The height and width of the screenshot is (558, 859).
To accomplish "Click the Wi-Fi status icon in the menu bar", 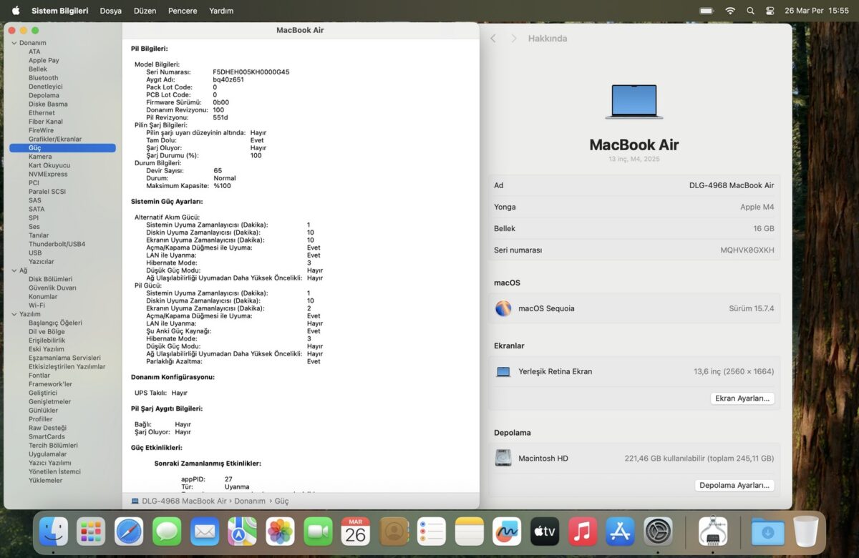I will (730, 11).
